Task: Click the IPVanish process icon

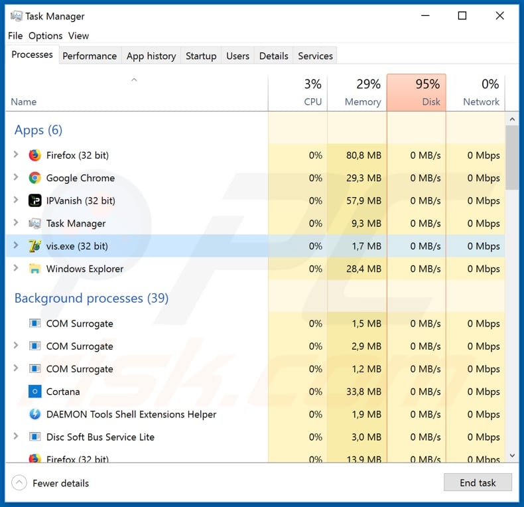Action: click(34, 200)
